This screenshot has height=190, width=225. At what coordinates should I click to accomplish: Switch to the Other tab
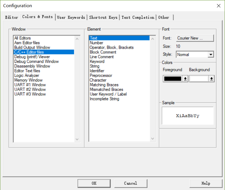pyautogui.click(x=165, y=18)
